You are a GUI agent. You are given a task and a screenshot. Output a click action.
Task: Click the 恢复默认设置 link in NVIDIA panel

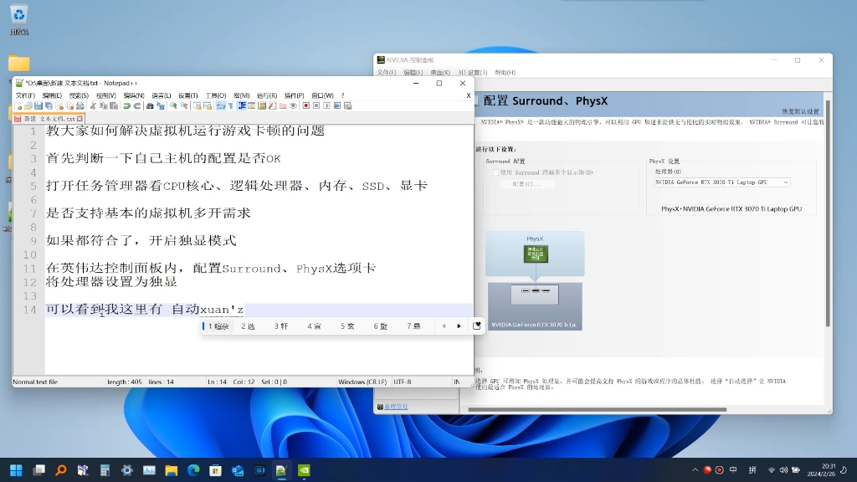800,111
